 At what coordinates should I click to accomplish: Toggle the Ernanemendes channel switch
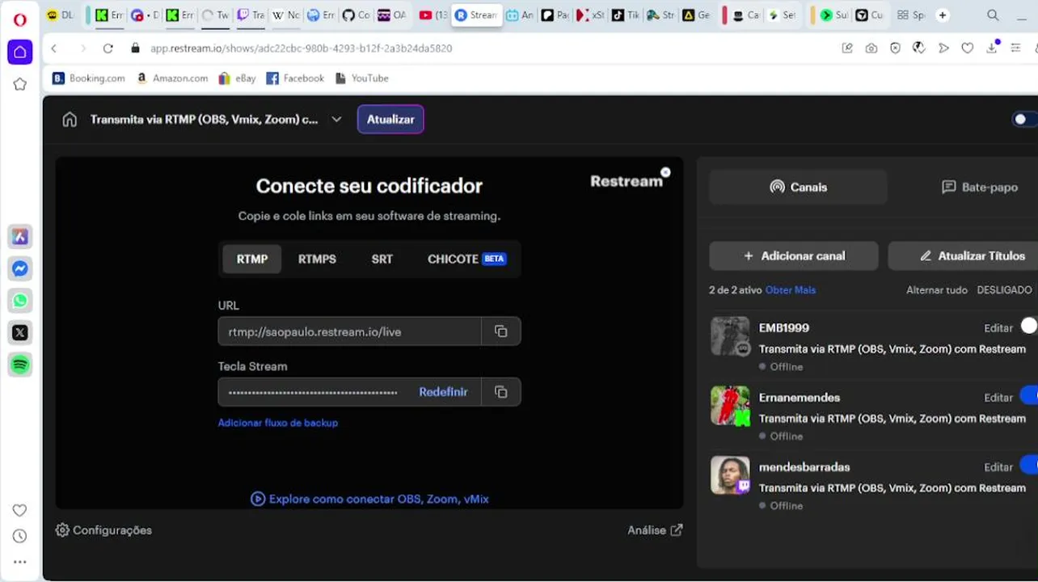click(1028, 395)
